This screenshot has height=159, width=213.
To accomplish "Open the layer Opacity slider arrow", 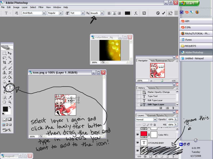I will pos(176,119).
